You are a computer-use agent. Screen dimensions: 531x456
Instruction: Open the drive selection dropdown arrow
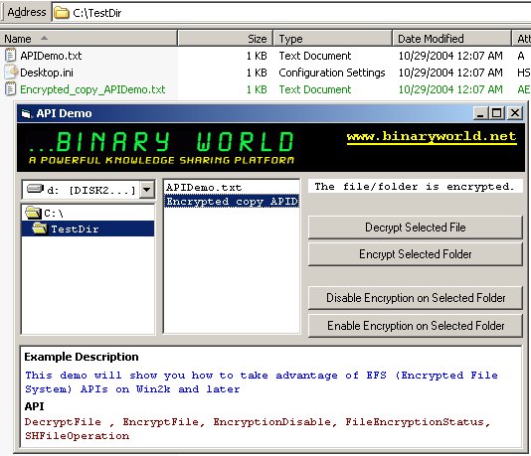(147, 190)
